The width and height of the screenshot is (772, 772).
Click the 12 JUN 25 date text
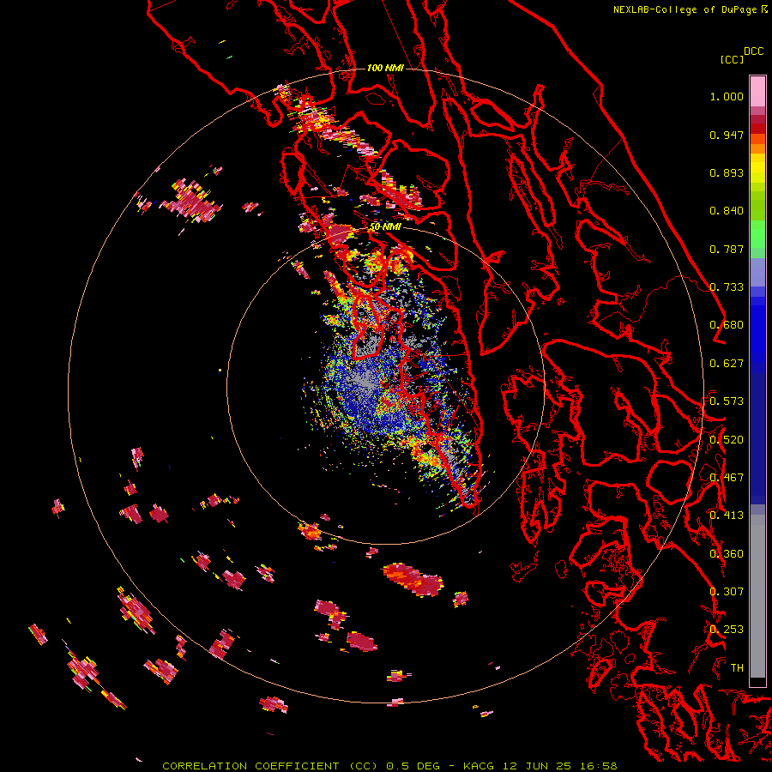coord(537,766)
